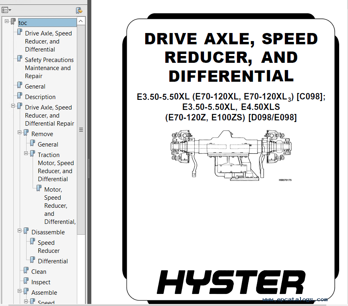The width and height of the screenshot is (348, 306).
Task: Click icon of General bookmark under Remove
Action: point(33,143)
